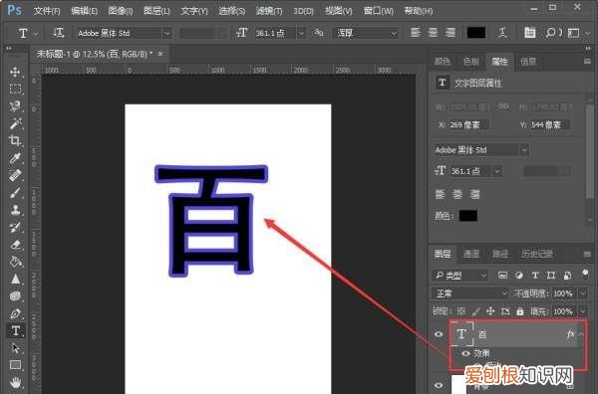
Task: Select the Brush tool
Action: (15, 193)
